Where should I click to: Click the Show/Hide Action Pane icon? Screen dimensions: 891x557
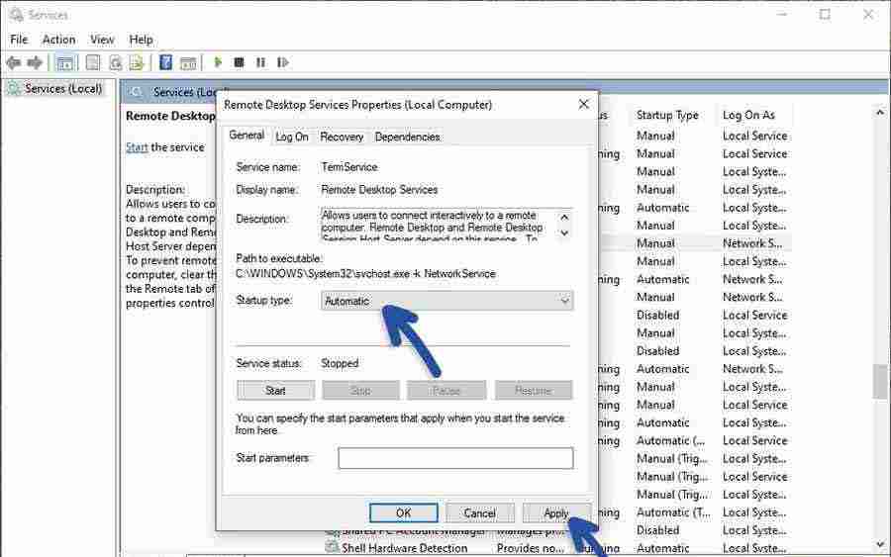(188, 62)
